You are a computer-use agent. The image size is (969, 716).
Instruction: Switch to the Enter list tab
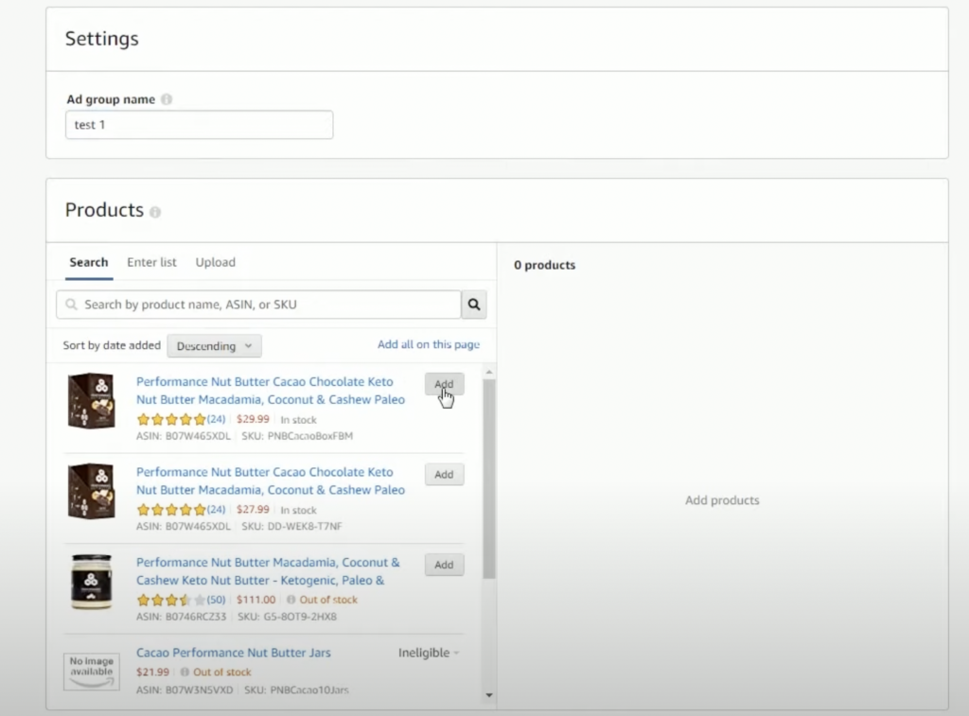click(x=151, y=262)
